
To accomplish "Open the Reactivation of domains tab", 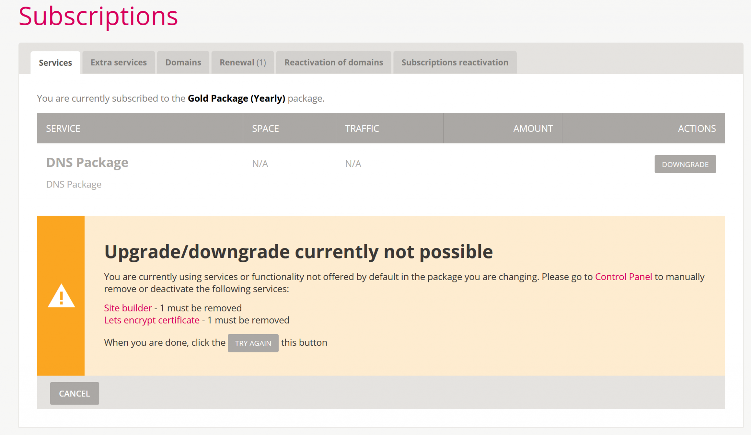I will pos(333,62).
